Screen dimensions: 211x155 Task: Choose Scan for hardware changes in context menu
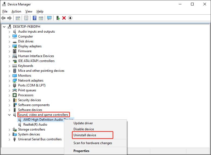pyautogui.click(x=92, y=143)
